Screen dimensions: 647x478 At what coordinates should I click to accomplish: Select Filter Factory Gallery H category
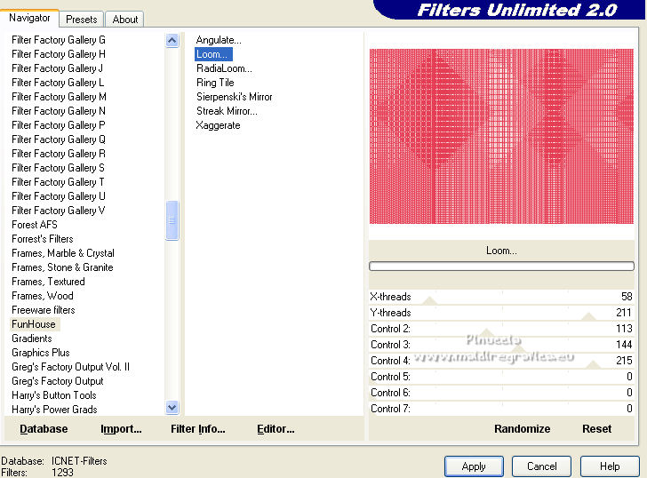(x=59, y=54)
